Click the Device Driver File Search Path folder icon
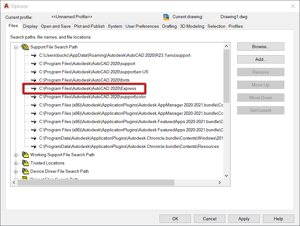The width and height of the screenshot is (300, 226). (x=25, y=171)
